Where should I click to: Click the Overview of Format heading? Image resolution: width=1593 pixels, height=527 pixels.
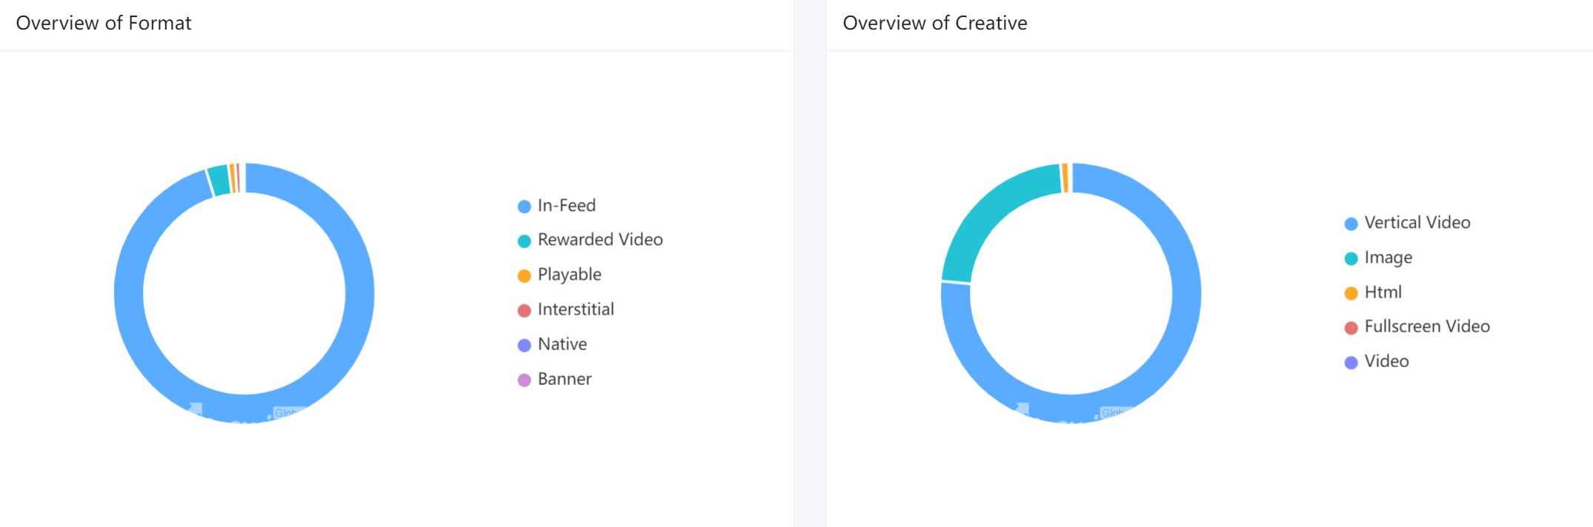[104, 23]
